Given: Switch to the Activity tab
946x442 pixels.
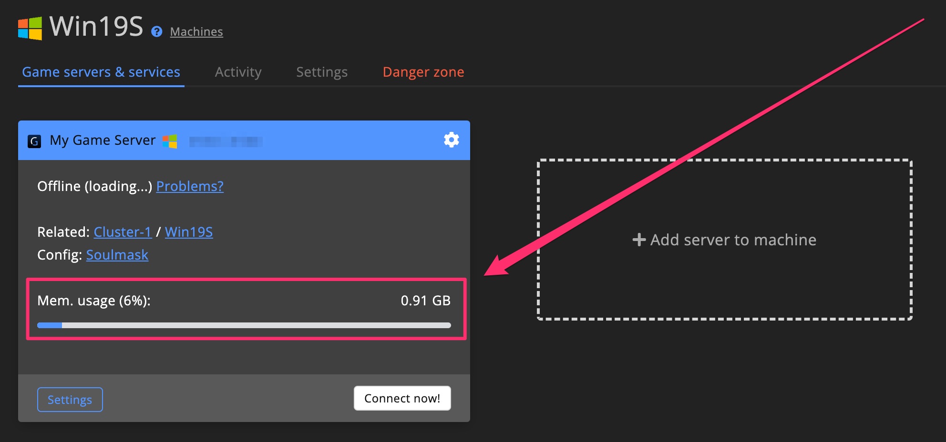Looking at the screenshot, I should [238, 72].
